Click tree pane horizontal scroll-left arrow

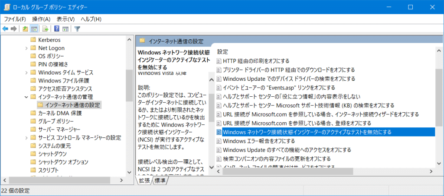(x=4, y=180)
